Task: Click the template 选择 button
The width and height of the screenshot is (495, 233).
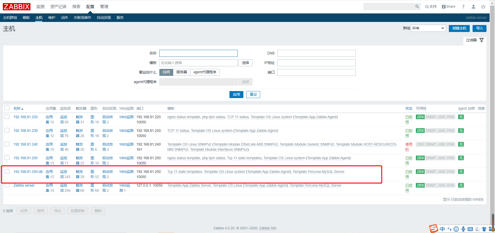Action: 245,63
